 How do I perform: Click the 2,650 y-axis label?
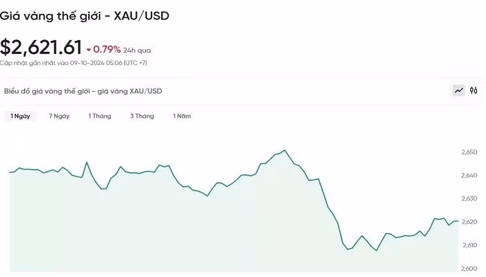469,152
